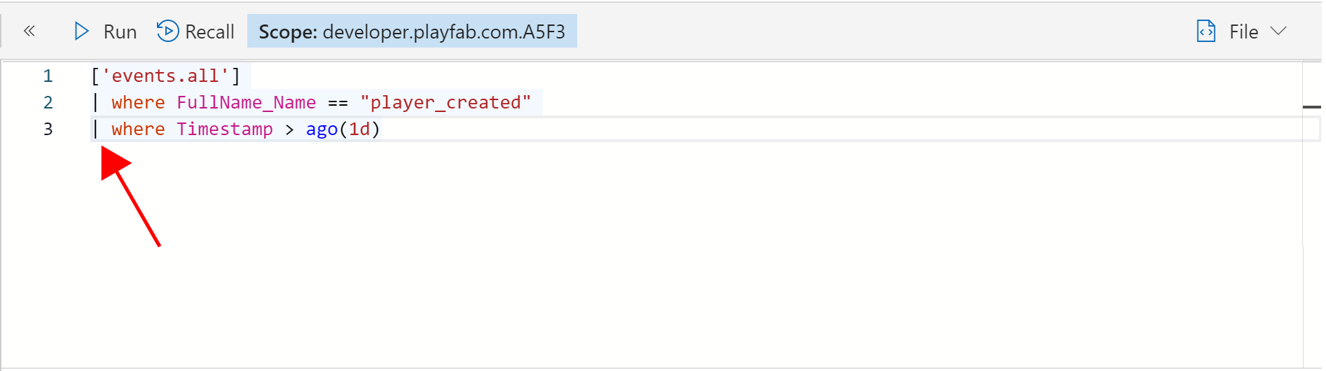This screenshot has height=371, width=1326.
Task: Click the Timestamp column name
Action: [x=224, y=129]
